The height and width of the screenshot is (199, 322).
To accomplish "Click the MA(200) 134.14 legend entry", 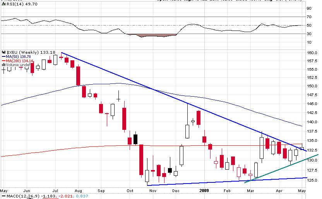I will (x=18, y=61).
